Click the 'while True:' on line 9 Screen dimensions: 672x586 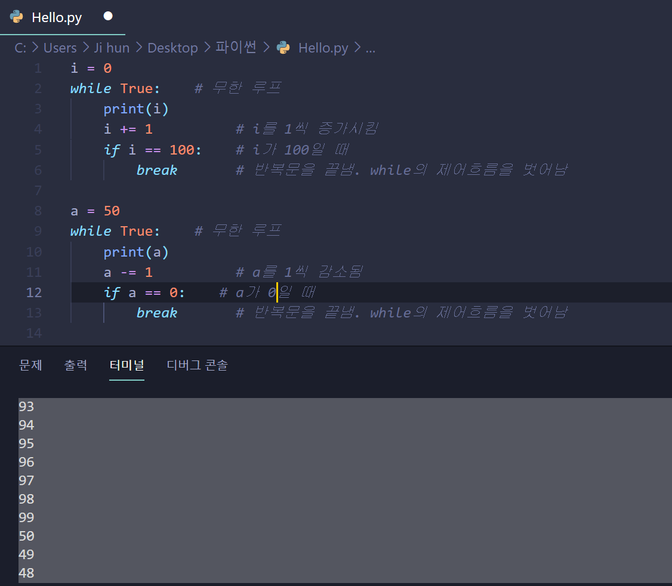[x=115, y=232]
